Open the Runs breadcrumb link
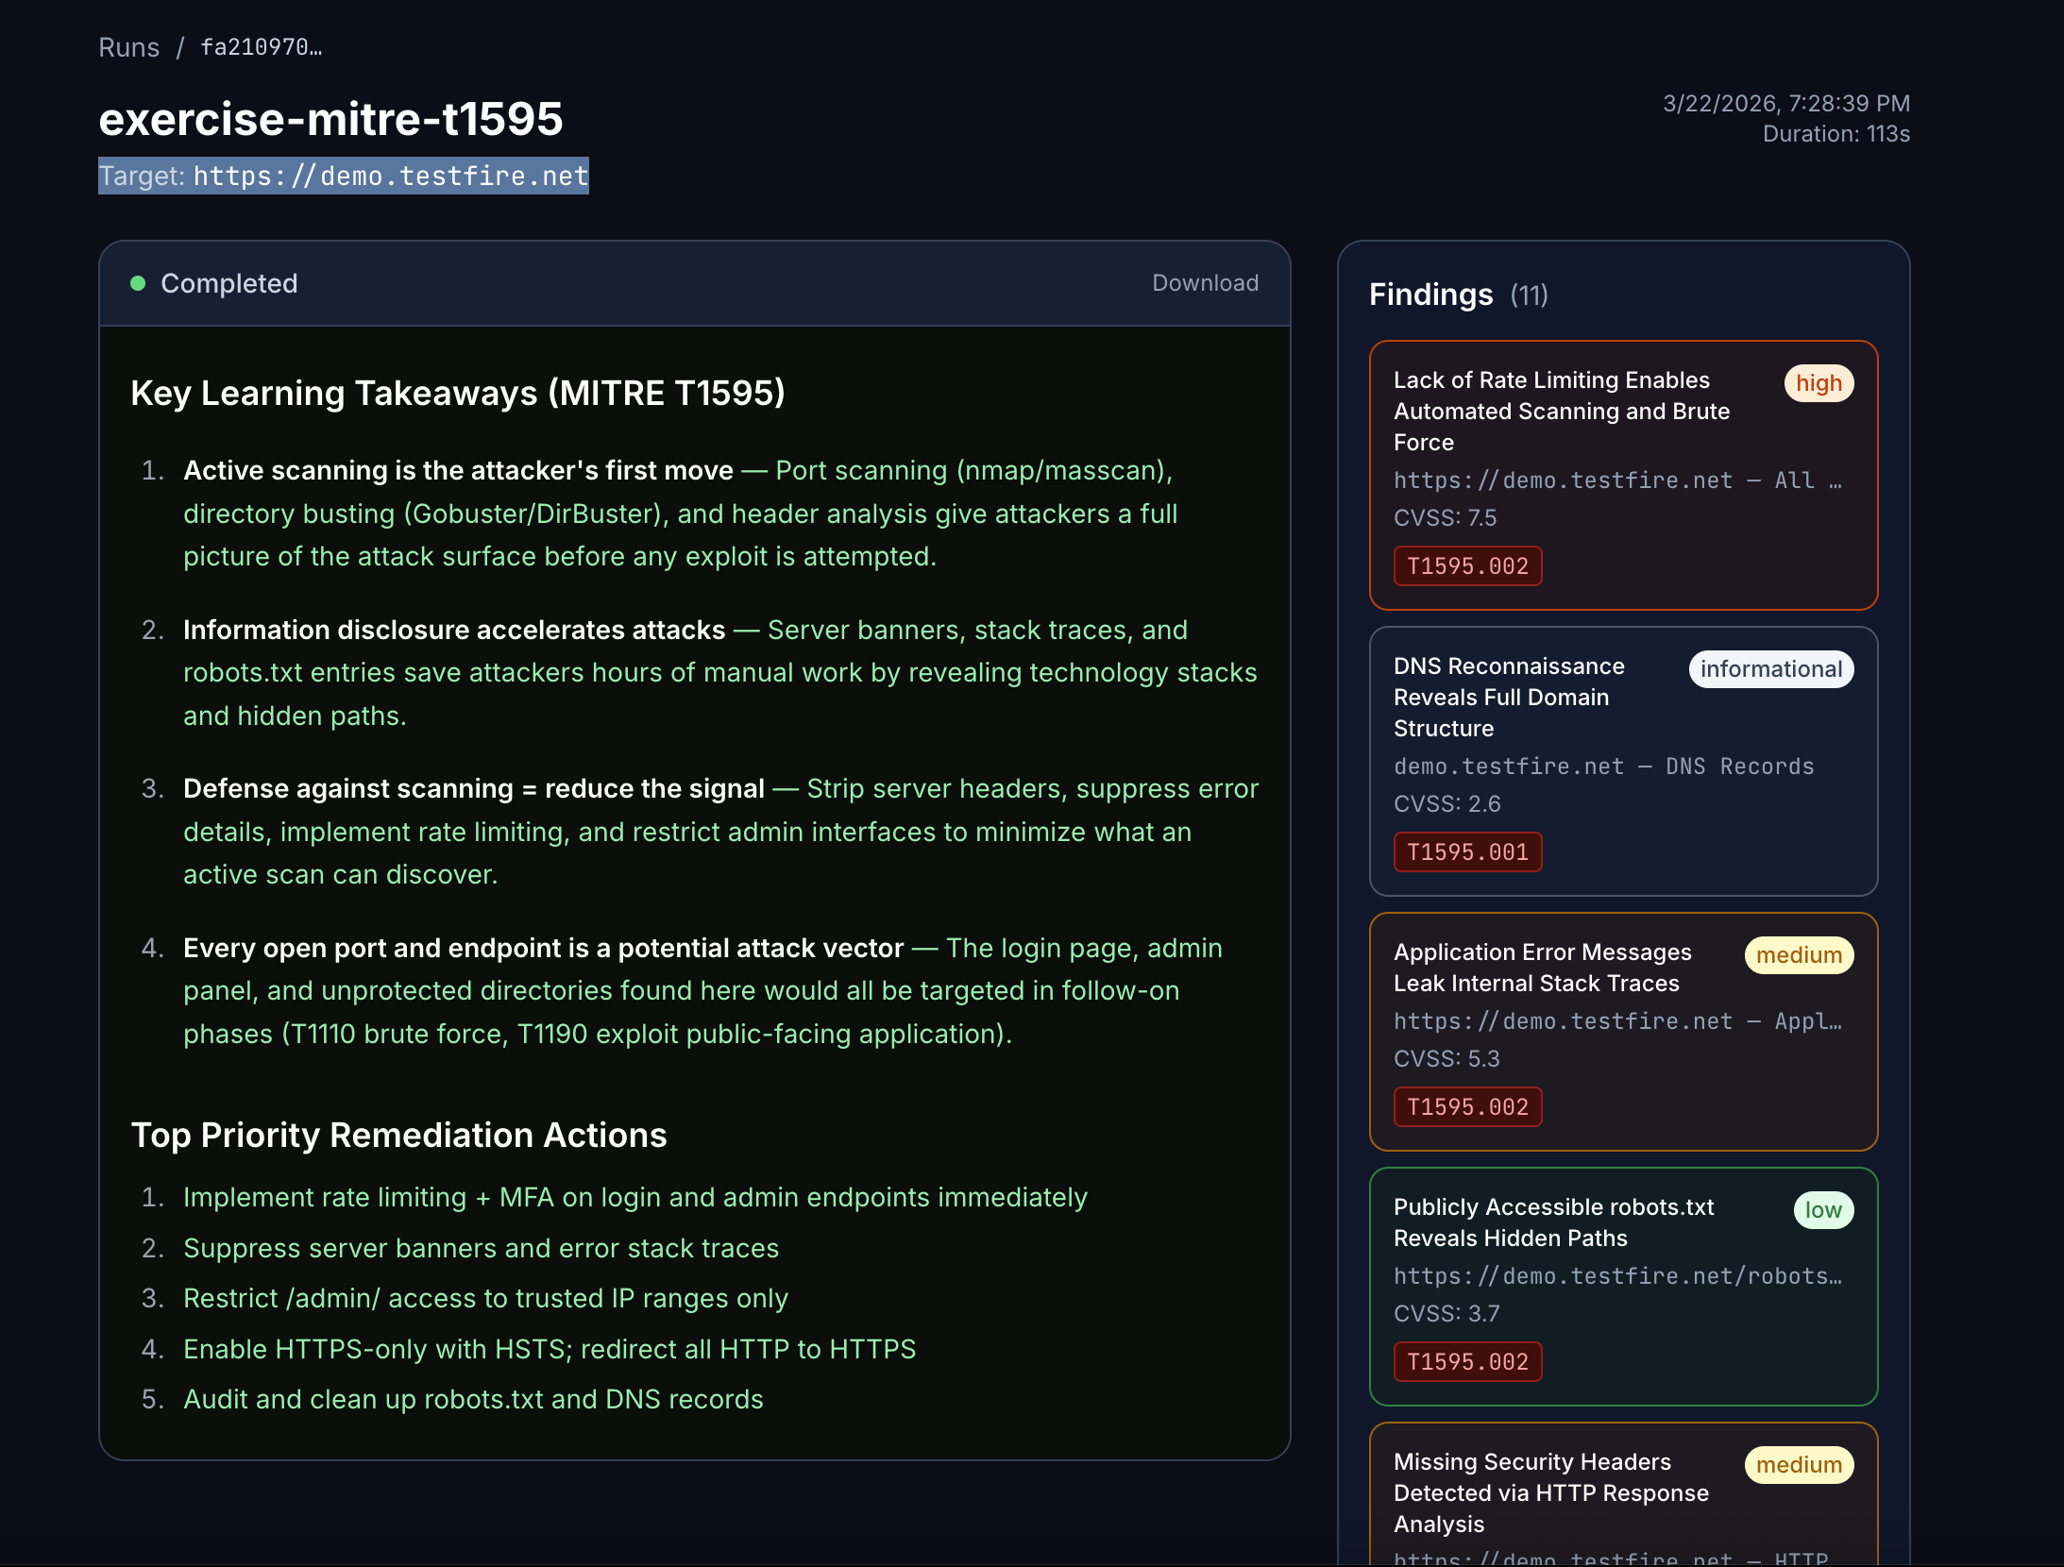The width and height of the screenshot is (2064, 1567). 129,47
